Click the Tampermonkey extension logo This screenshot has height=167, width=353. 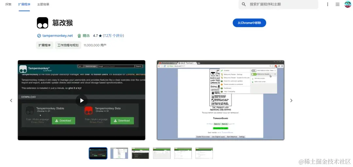pos(42,23)
